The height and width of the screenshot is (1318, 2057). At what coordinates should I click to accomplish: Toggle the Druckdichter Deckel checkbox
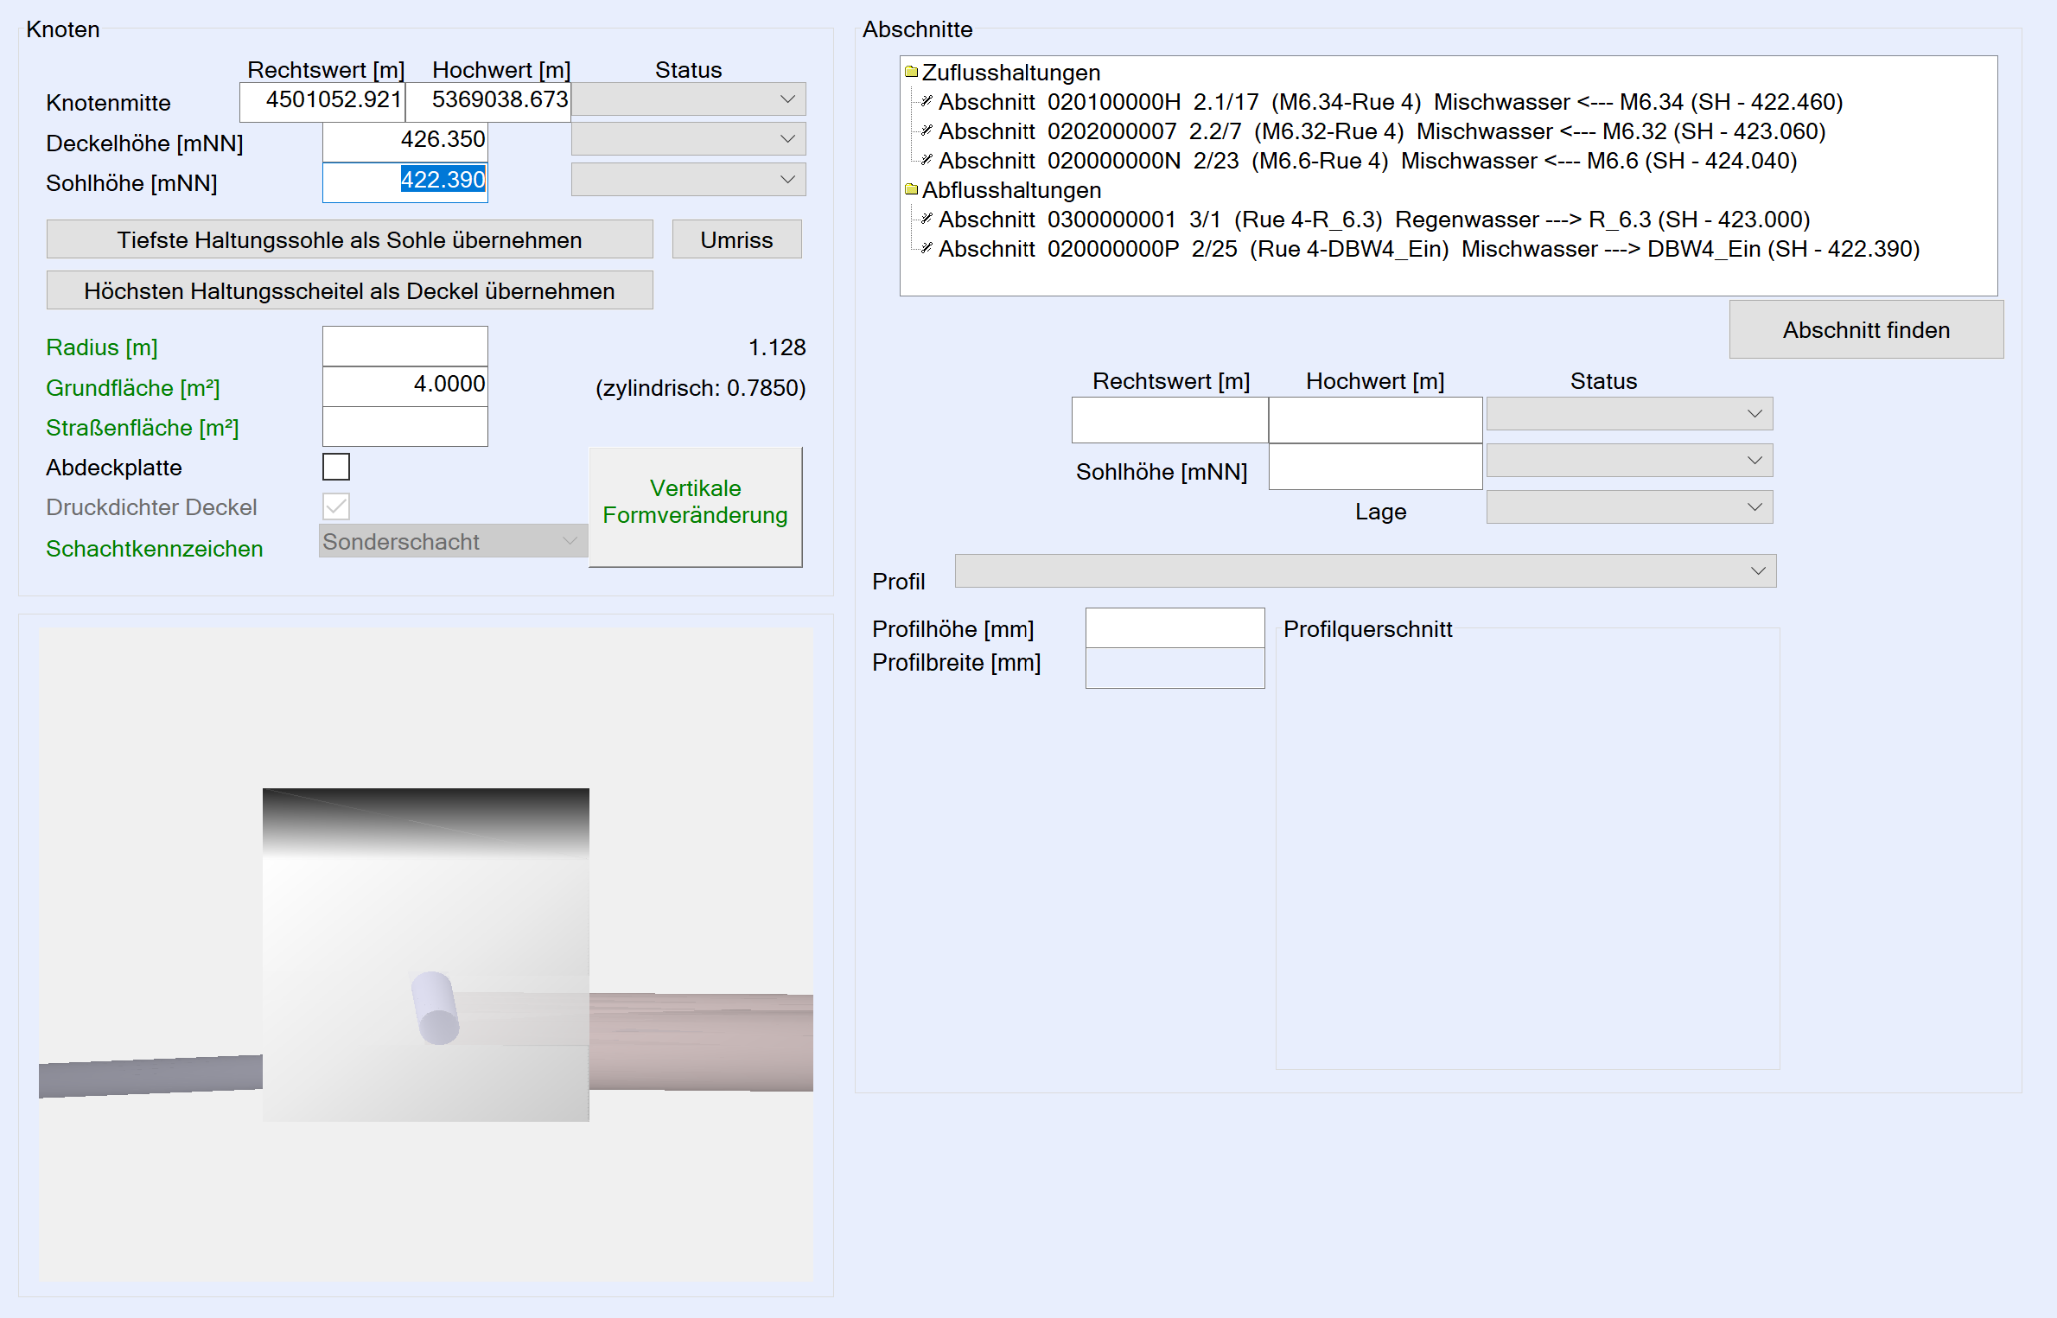point(336,506)
